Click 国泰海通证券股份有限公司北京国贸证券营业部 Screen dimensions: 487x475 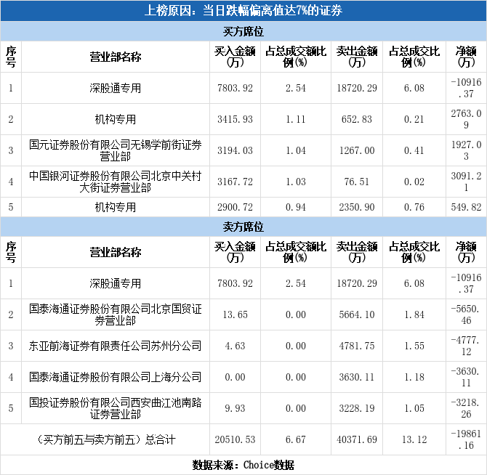(x=116, y=314)
